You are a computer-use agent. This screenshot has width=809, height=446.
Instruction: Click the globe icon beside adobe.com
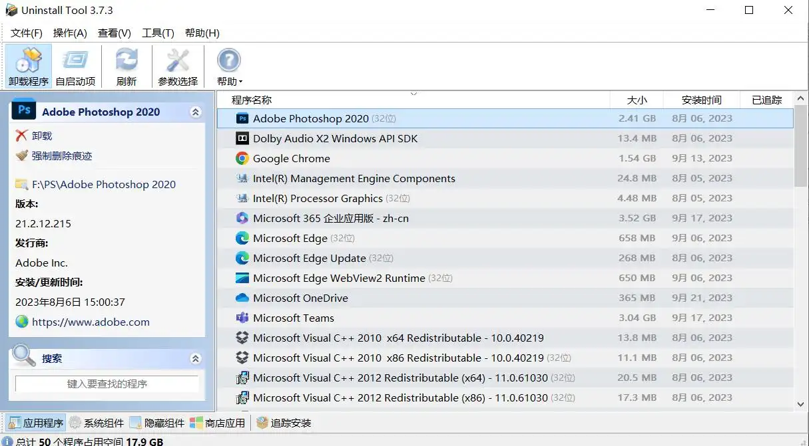tap(22, 322)
